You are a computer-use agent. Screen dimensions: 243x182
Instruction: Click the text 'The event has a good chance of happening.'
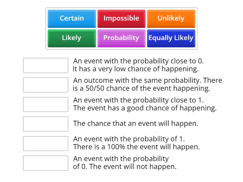click(x=145, y=108)
